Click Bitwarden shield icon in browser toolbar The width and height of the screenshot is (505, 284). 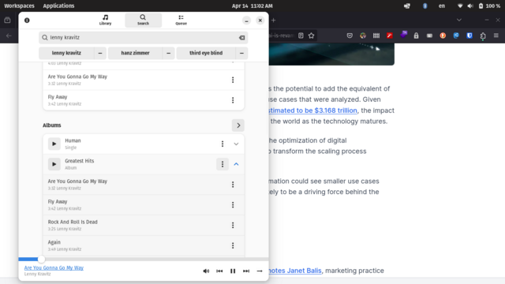(x=469, y=35)
